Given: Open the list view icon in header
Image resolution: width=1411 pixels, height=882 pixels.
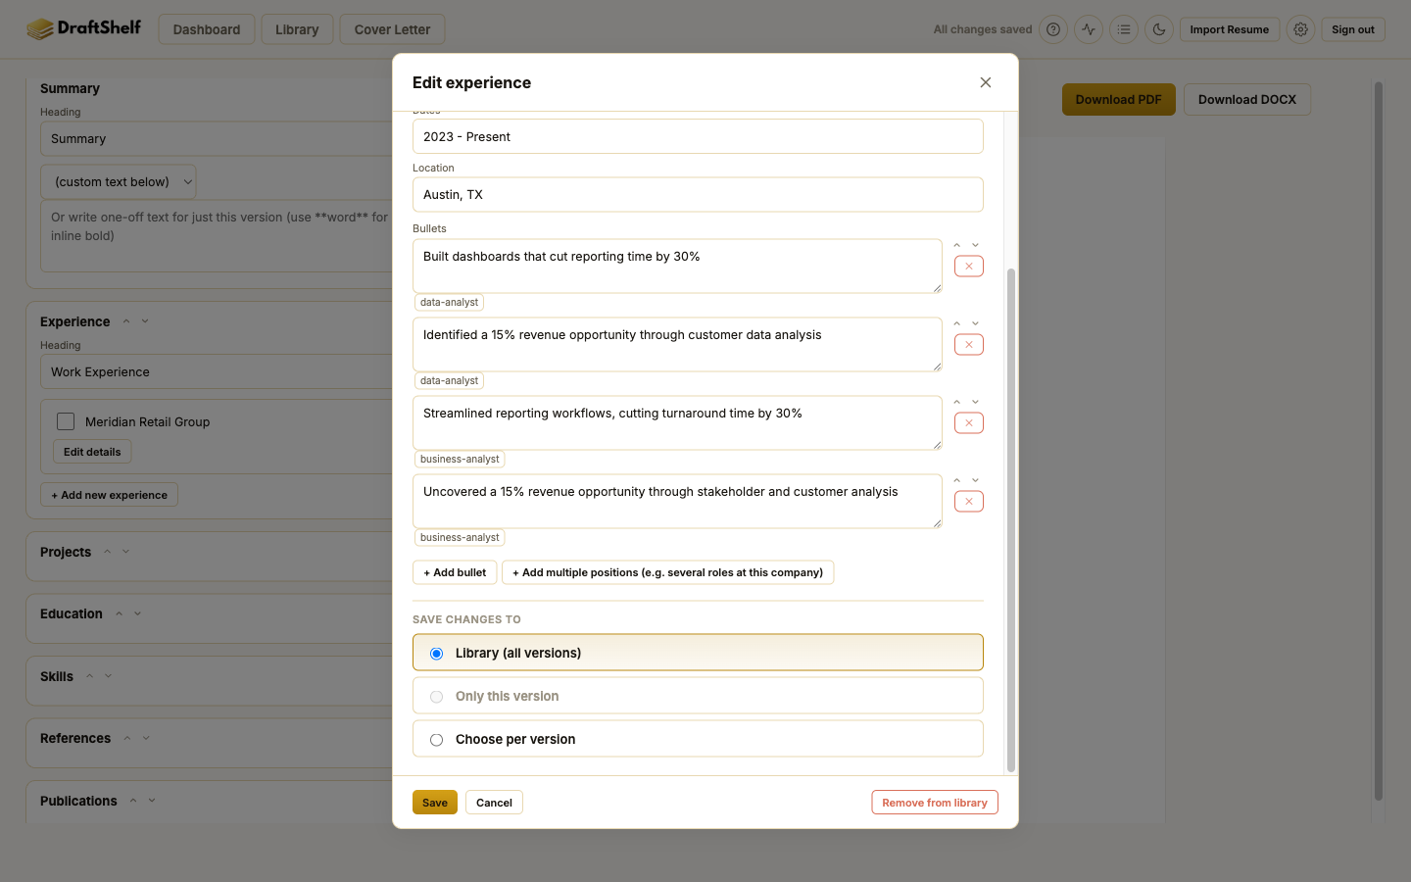Looking at the screenshot, I should [x=1124, y=29].
